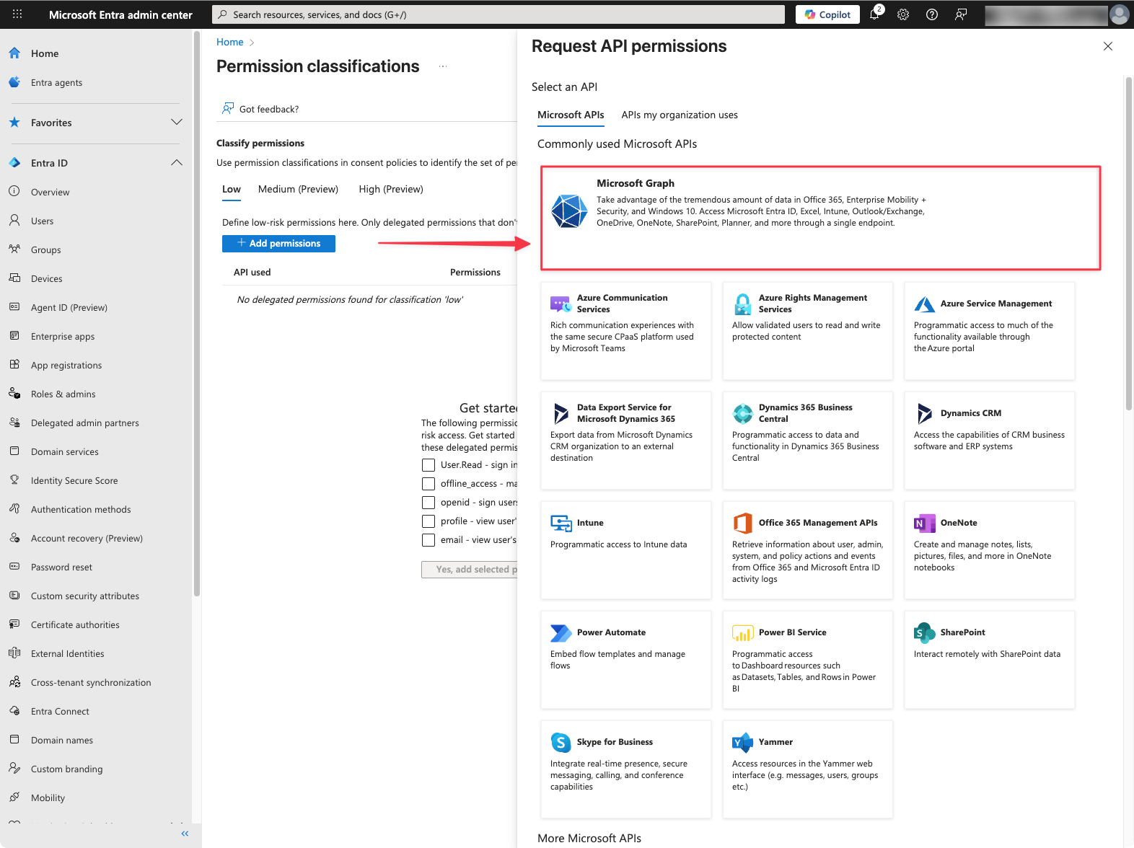Viewport: 1134px width, 848px height.
Task: Open the Dynamics CRM API card
Action: click(x=990, y=441)
